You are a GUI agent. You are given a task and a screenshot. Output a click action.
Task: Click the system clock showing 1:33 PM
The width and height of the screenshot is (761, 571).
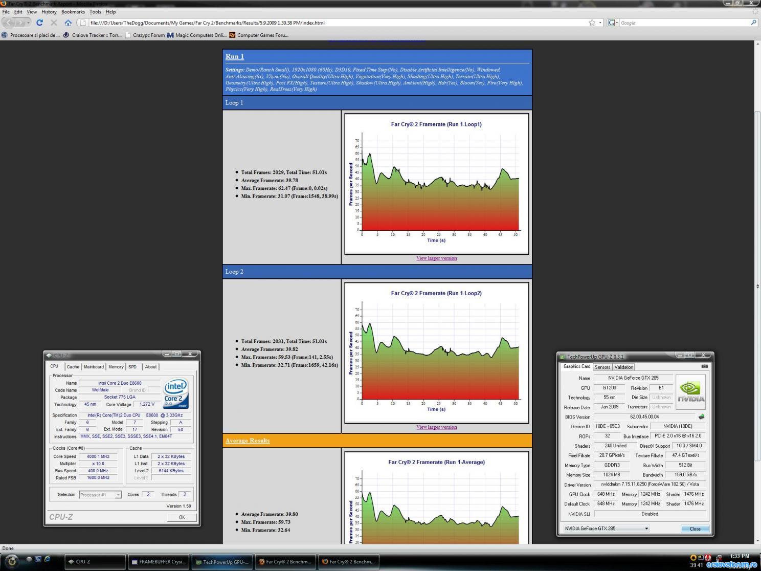[x=740, y=556]
